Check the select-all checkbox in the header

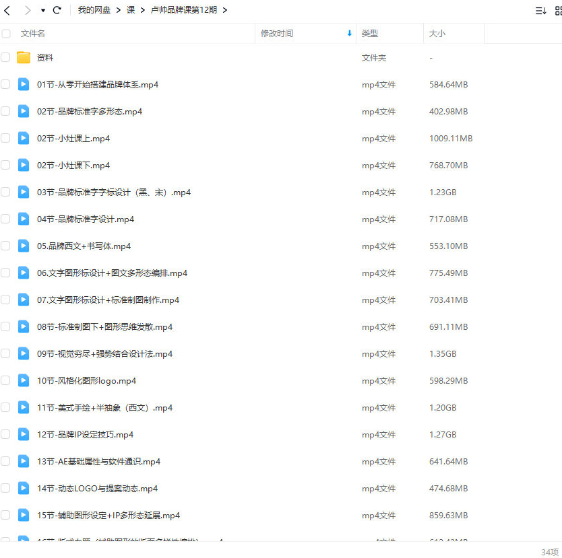(6, 33)
